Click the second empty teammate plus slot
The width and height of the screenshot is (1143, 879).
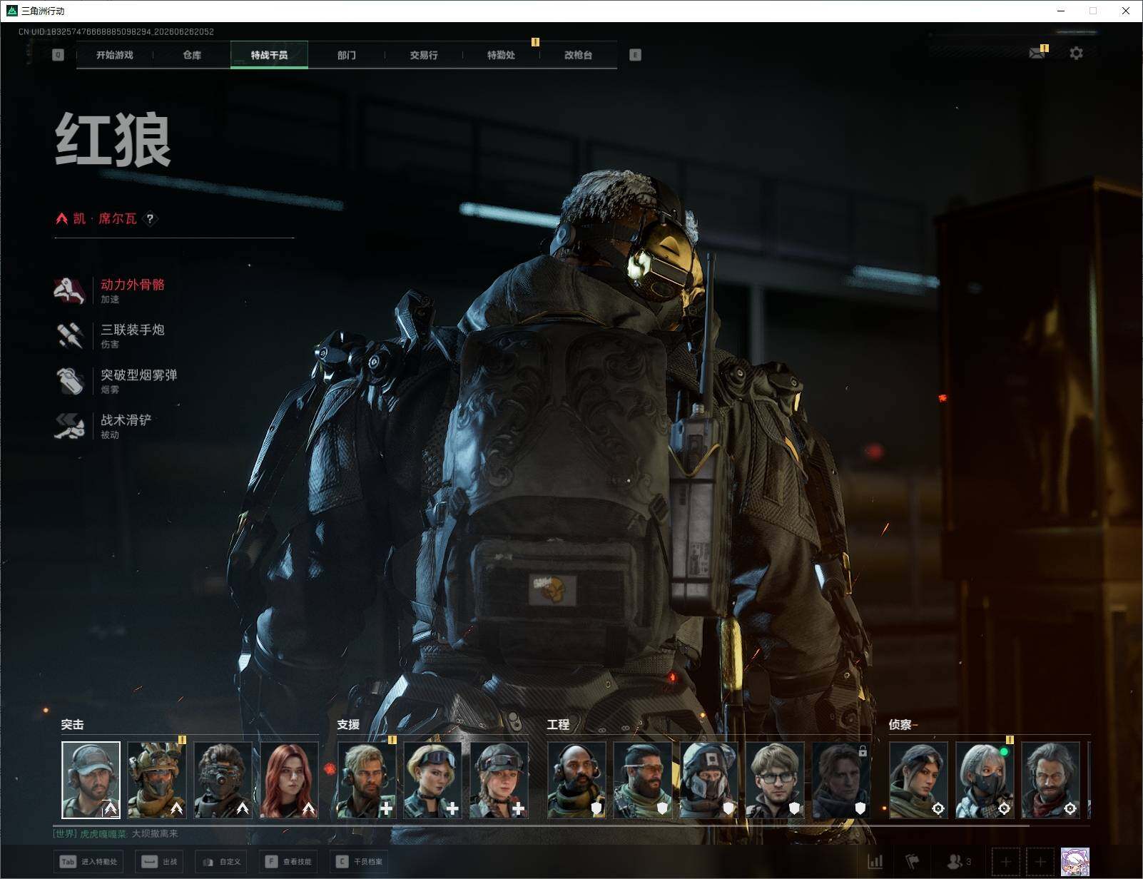pyautogui.click(x=1040, y=862)
